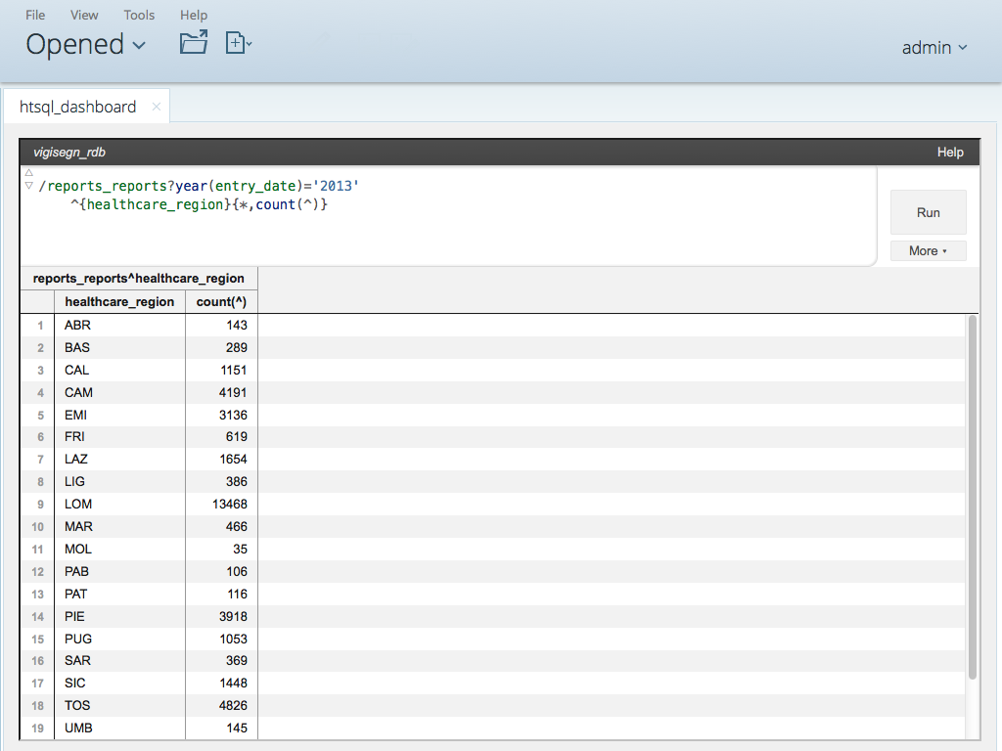Click count value 466
The height and width of the screenshot is (751, 1002).
(x=237, y=526)
